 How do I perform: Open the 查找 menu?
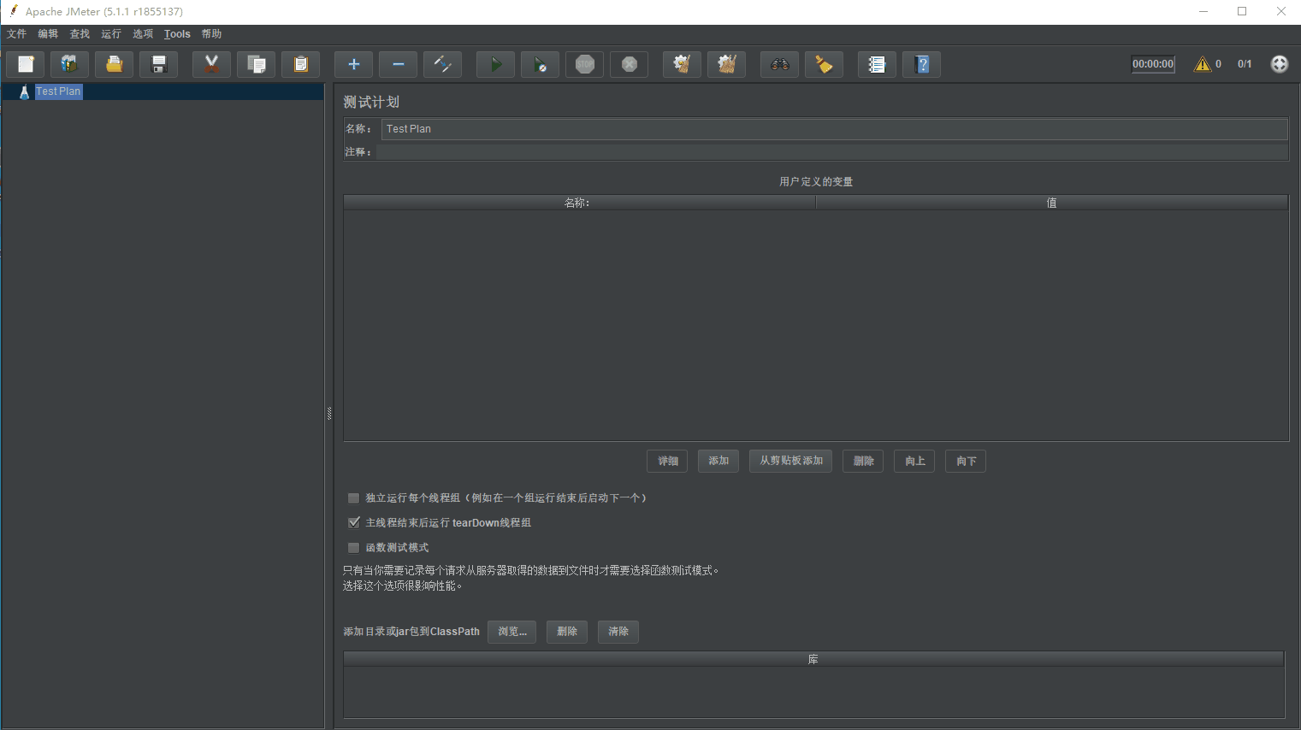pyautogui.click(x=80, y=34)
